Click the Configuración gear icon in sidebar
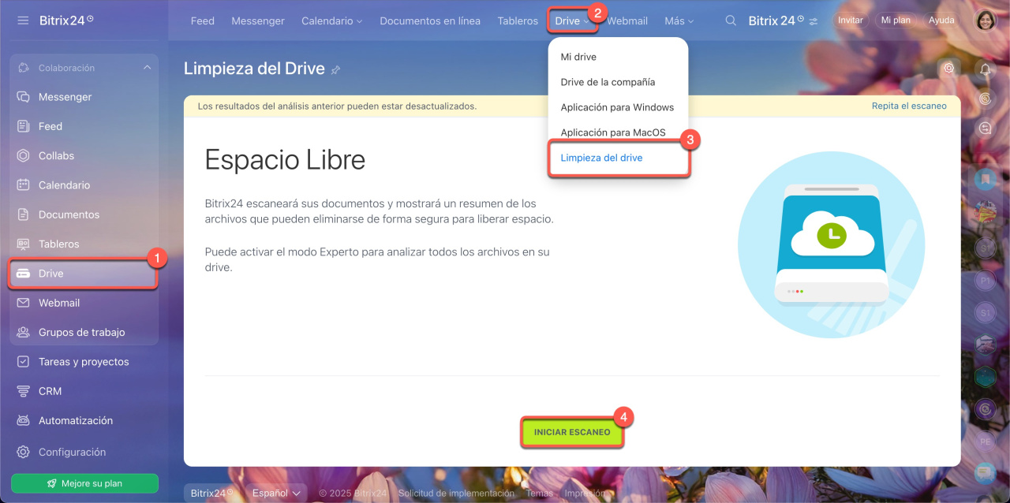 click(x=23, y=452)
